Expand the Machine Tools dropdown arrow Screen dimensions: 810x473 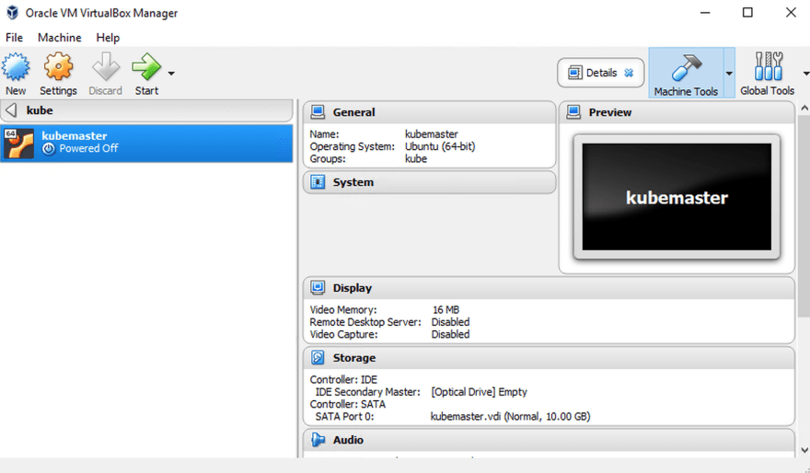tap(729, 74)
